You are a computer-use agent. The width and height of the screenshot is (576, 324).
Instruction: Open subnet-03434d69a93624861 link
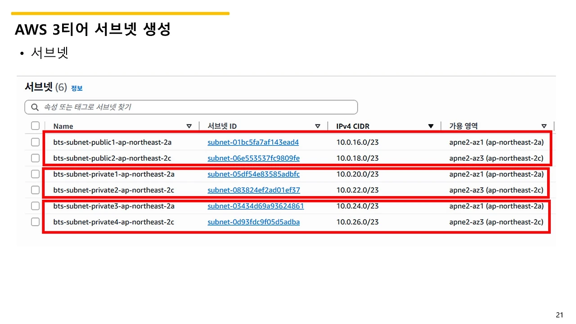point(256,206)
